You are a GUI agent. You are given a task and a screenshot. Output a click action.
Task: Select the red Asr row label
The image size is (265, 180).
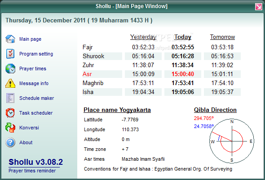tap(87, 74)
